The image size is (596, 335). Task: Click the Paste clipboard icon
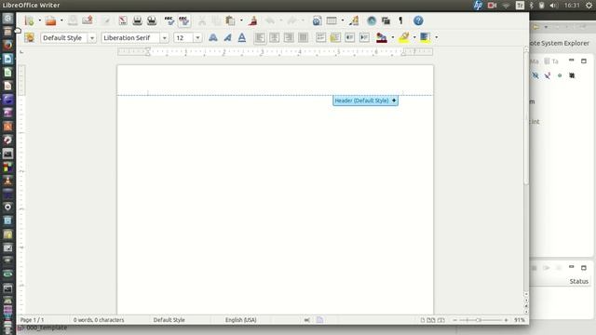tap(230, 20)
